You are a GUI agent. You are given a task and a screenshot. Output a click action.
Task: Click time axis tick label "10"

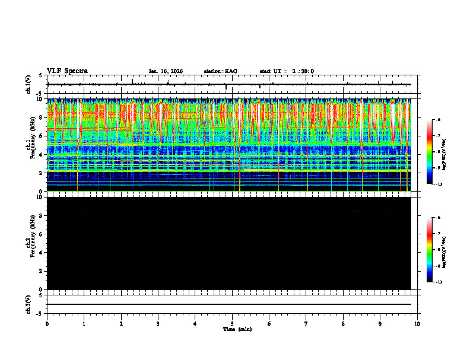(417, 324)
